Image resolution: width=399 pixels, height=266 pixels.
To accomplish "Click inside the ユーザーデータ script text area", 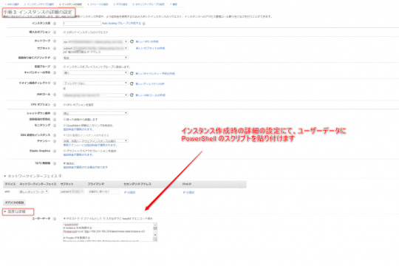I will click(x=108, y=232).
